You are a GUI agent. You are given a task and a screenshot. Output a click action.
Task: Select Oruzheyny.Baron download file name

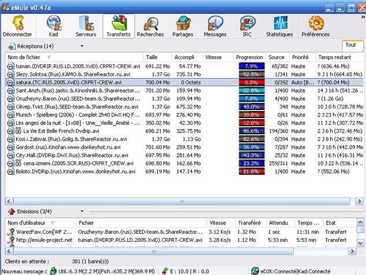pos(78,98)
